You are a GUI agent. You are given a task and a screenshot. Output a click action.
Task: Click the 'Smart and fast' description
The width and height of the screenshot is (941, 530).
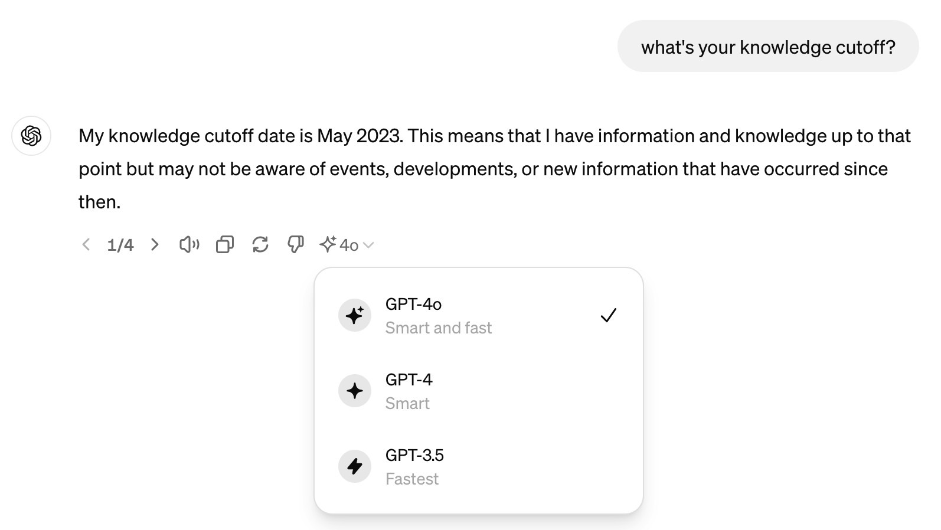click(439, 328)
